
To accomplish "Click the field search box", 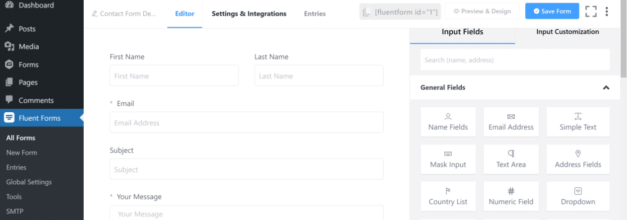I will (x=515, y=60).
